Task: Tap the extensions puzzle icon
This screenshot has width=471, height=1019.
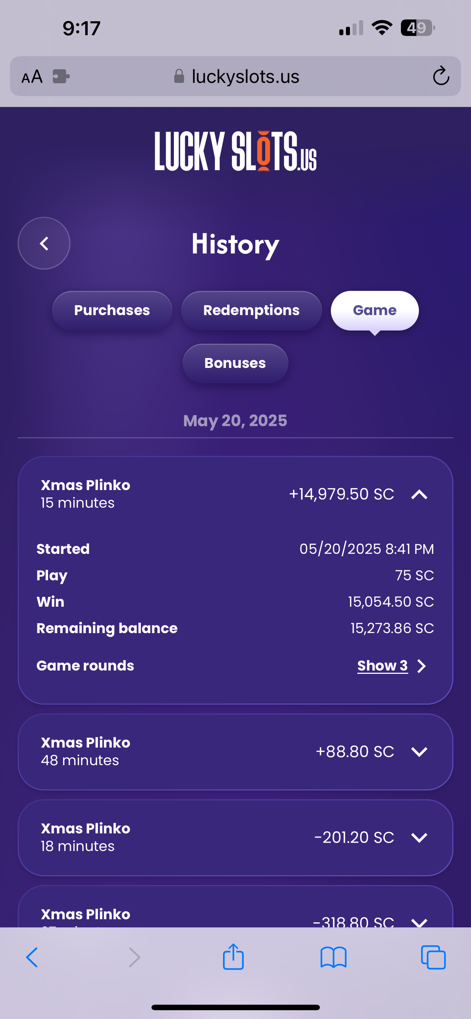Action: tap(61, 76)
